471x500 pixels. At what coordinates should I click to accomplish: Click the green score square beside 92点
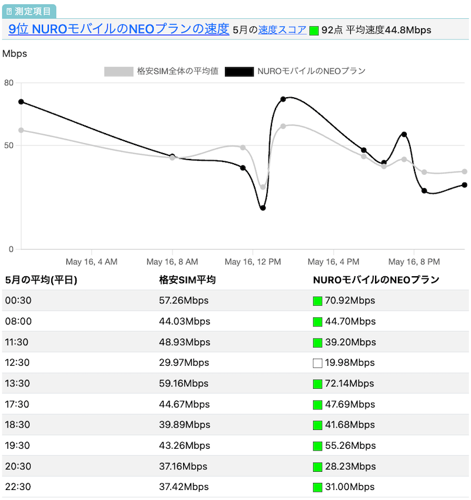pyautogui.click(x=314, y=31)
